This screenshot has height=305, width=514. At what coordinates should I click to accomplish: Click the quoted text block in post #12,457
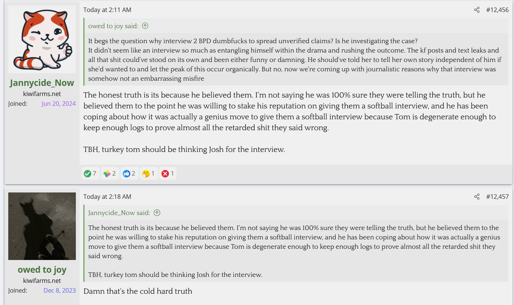(x=293, y=242)
